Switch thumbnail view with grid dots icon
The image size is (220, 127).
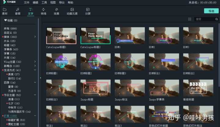[190, 19]
